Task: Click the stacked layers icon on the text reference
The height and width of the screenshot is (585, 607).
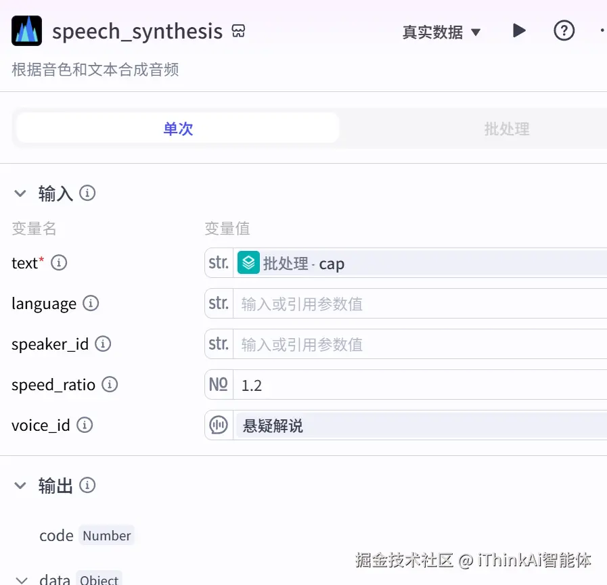Action: pyautogui.click(x=248, y=263)
